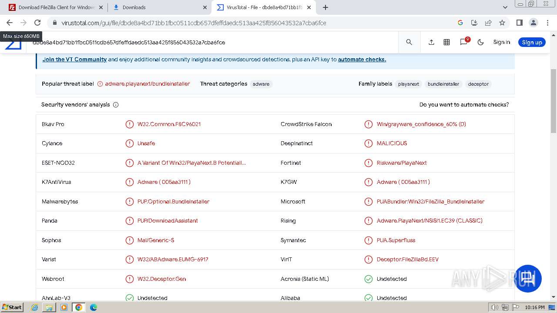Click the playanext family label

[409, 84]
